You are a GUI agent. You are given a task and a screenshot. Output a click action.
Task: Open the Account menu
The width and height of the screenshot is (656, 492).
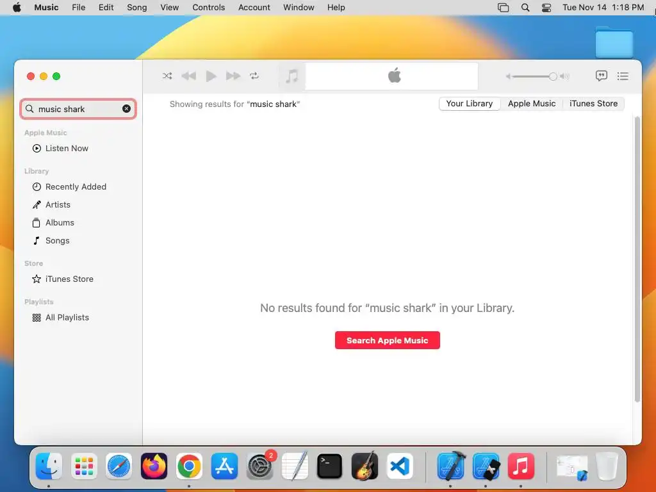(x=254, y=8)
